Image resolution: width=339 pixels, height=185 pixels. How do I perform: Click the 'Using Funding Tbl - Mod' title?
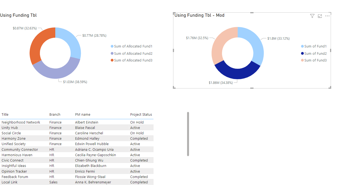tap(200, 15)
